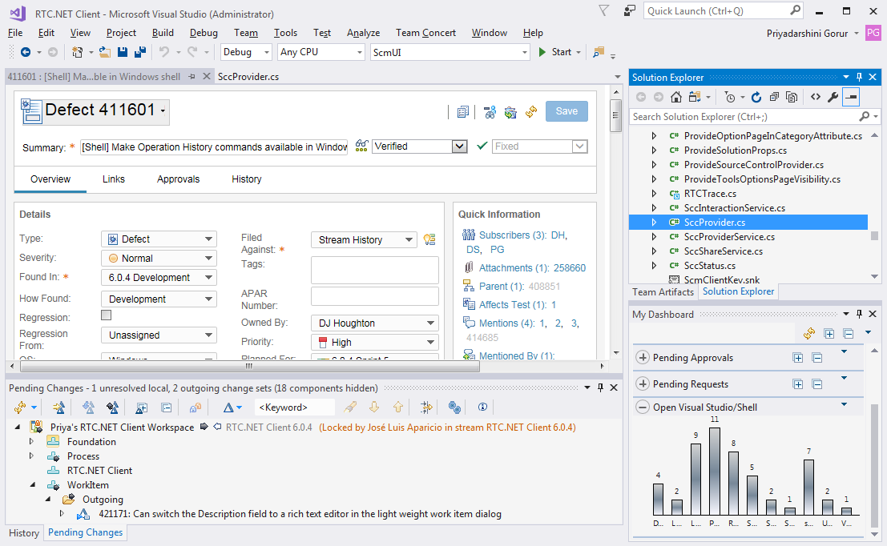Switch to the Links tab of the defect
Screen dimensions: 887x546
(114, 179)
